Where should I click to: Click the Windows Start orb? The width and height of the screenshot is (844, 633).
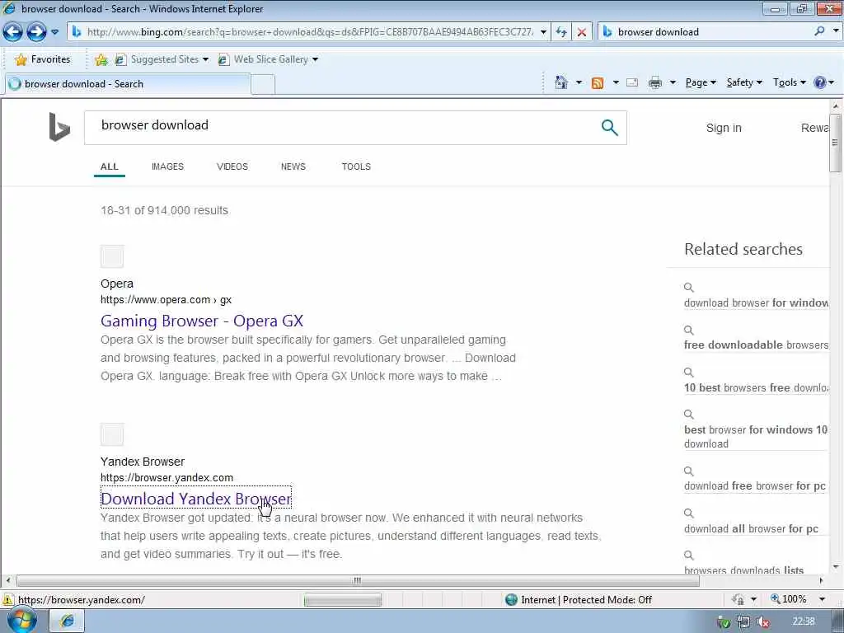pyautogui.click(x=21, y=620)
